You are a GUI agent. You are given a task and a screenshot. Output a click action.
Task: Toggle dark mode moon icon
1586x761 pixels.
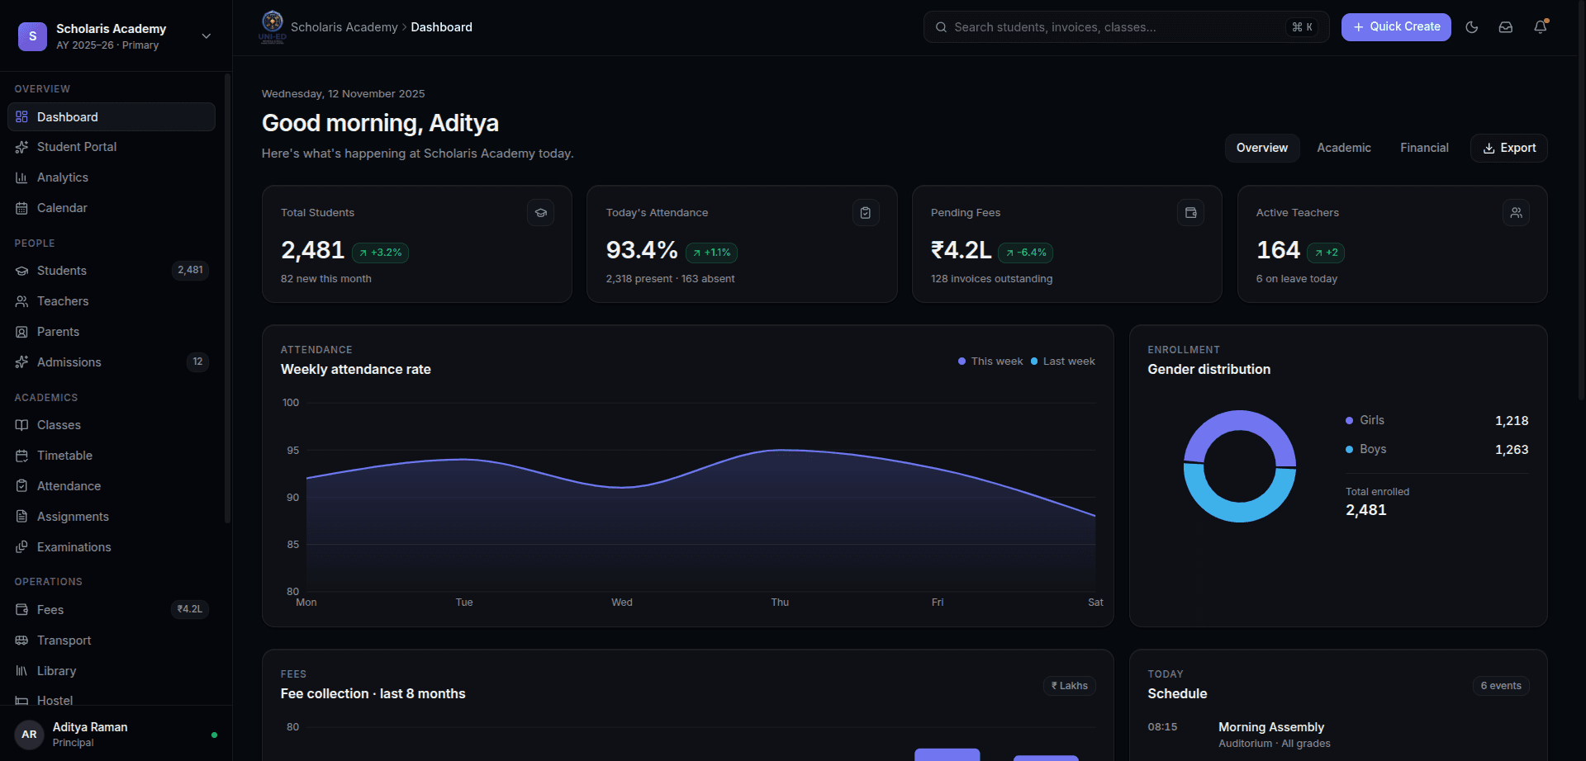(x=1471, y=27)
